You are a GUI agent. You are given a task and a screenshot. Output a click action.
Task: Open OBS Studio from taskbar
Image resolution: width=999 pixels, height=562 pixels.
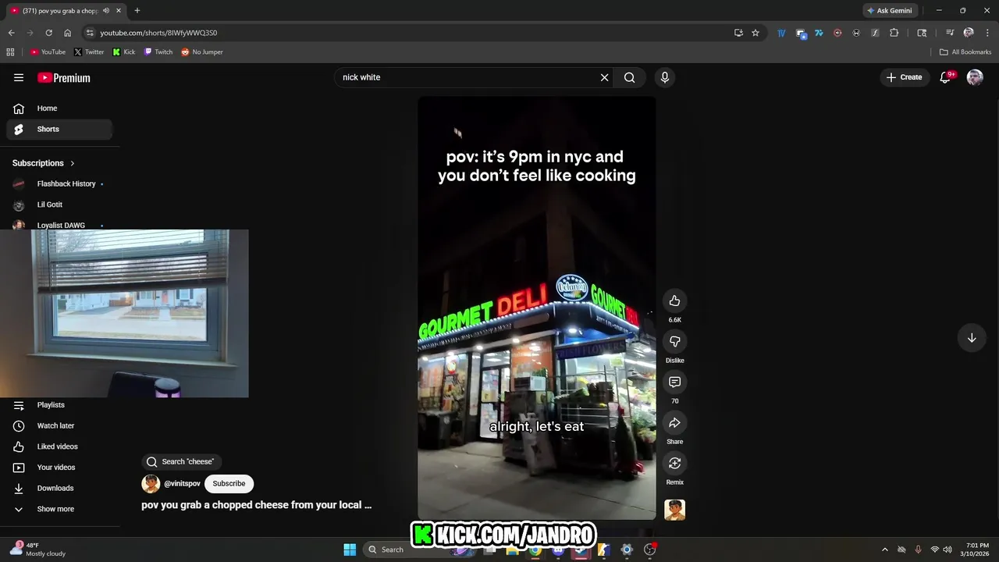pos(649,550)
